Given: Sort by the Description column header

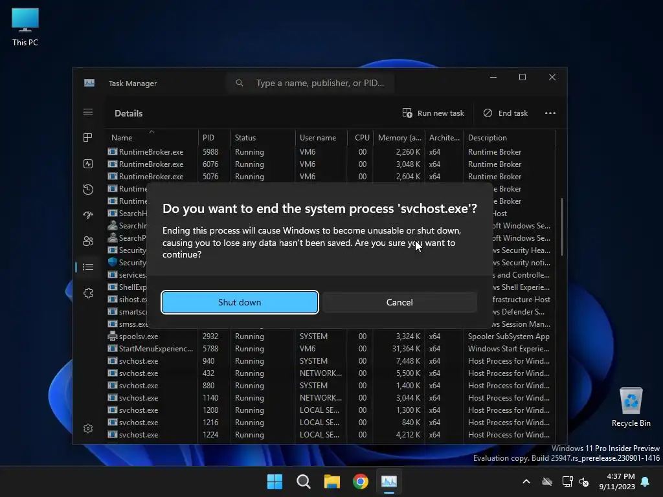Looking at the screenshot, I should pyautogui.click(x=510, y=137).
